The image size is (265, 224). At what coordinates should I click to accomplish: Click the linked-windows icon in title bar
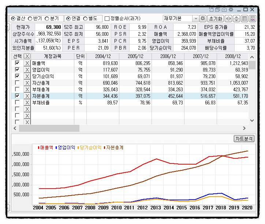point(218,9)
